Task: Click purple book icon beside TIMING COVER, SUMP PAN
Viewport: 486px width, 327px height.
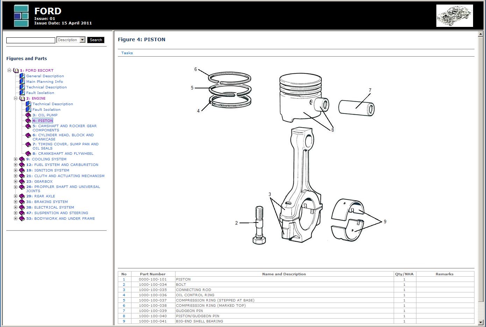Action: pyautogui.click(x=28, y=144)
